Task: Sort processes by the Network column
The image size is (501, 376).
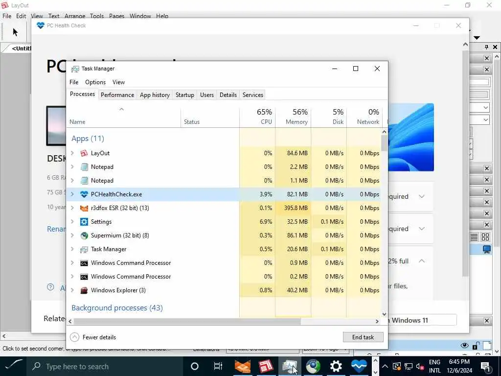Action: [x=365, y=117]
